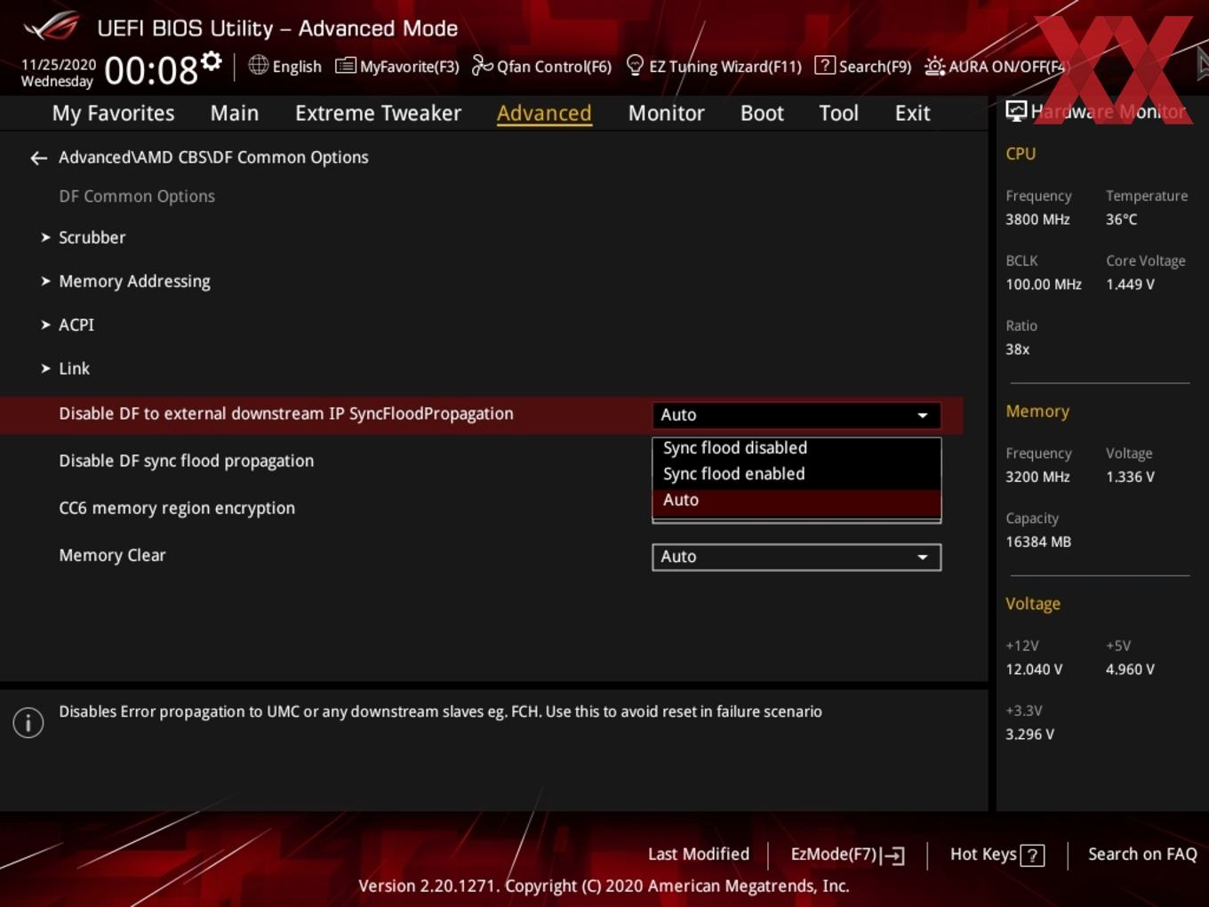The height and width of the screenshot is (907, 1209).
Task: Open the Memory Clear dropdown
Action: click(x=797, y=558)
